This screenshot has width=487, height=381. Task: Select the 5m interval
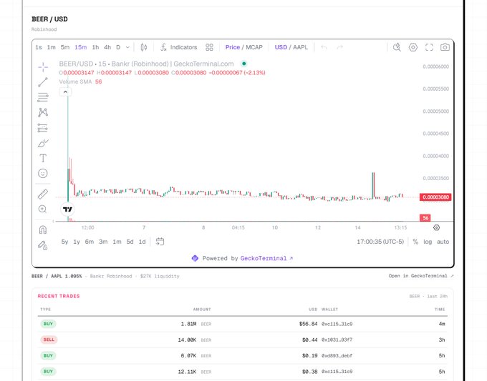65,47
